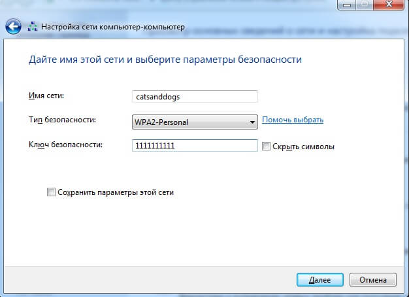
Task: Open the 'Помочь выбрать' help link
Action: [x=293, y=120]
